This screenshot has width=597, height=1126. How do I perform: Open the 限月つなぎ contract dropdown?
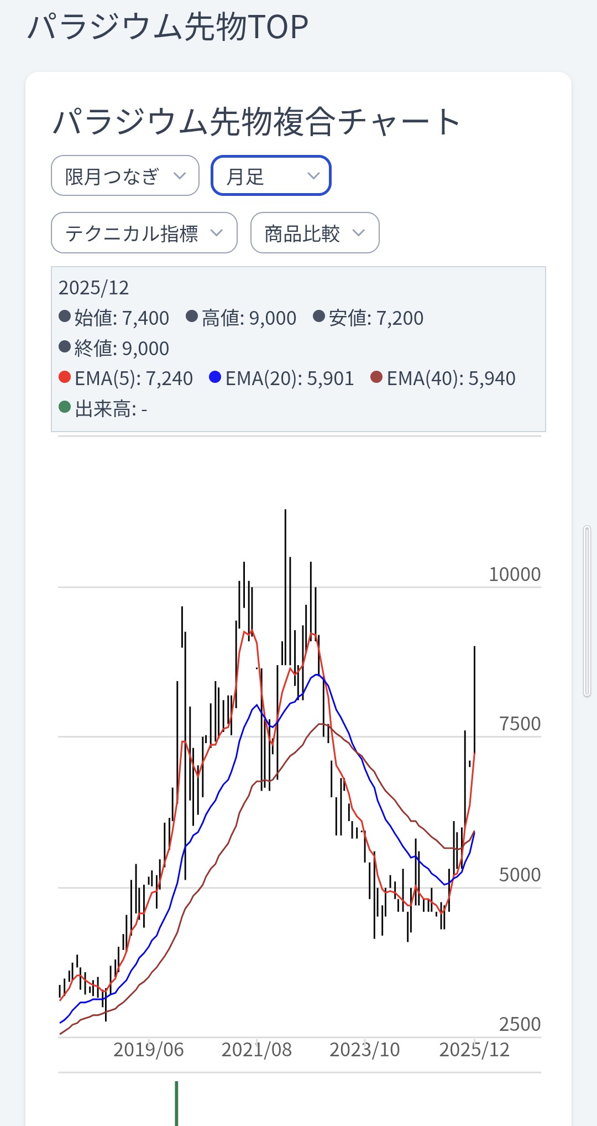point(125,176)
